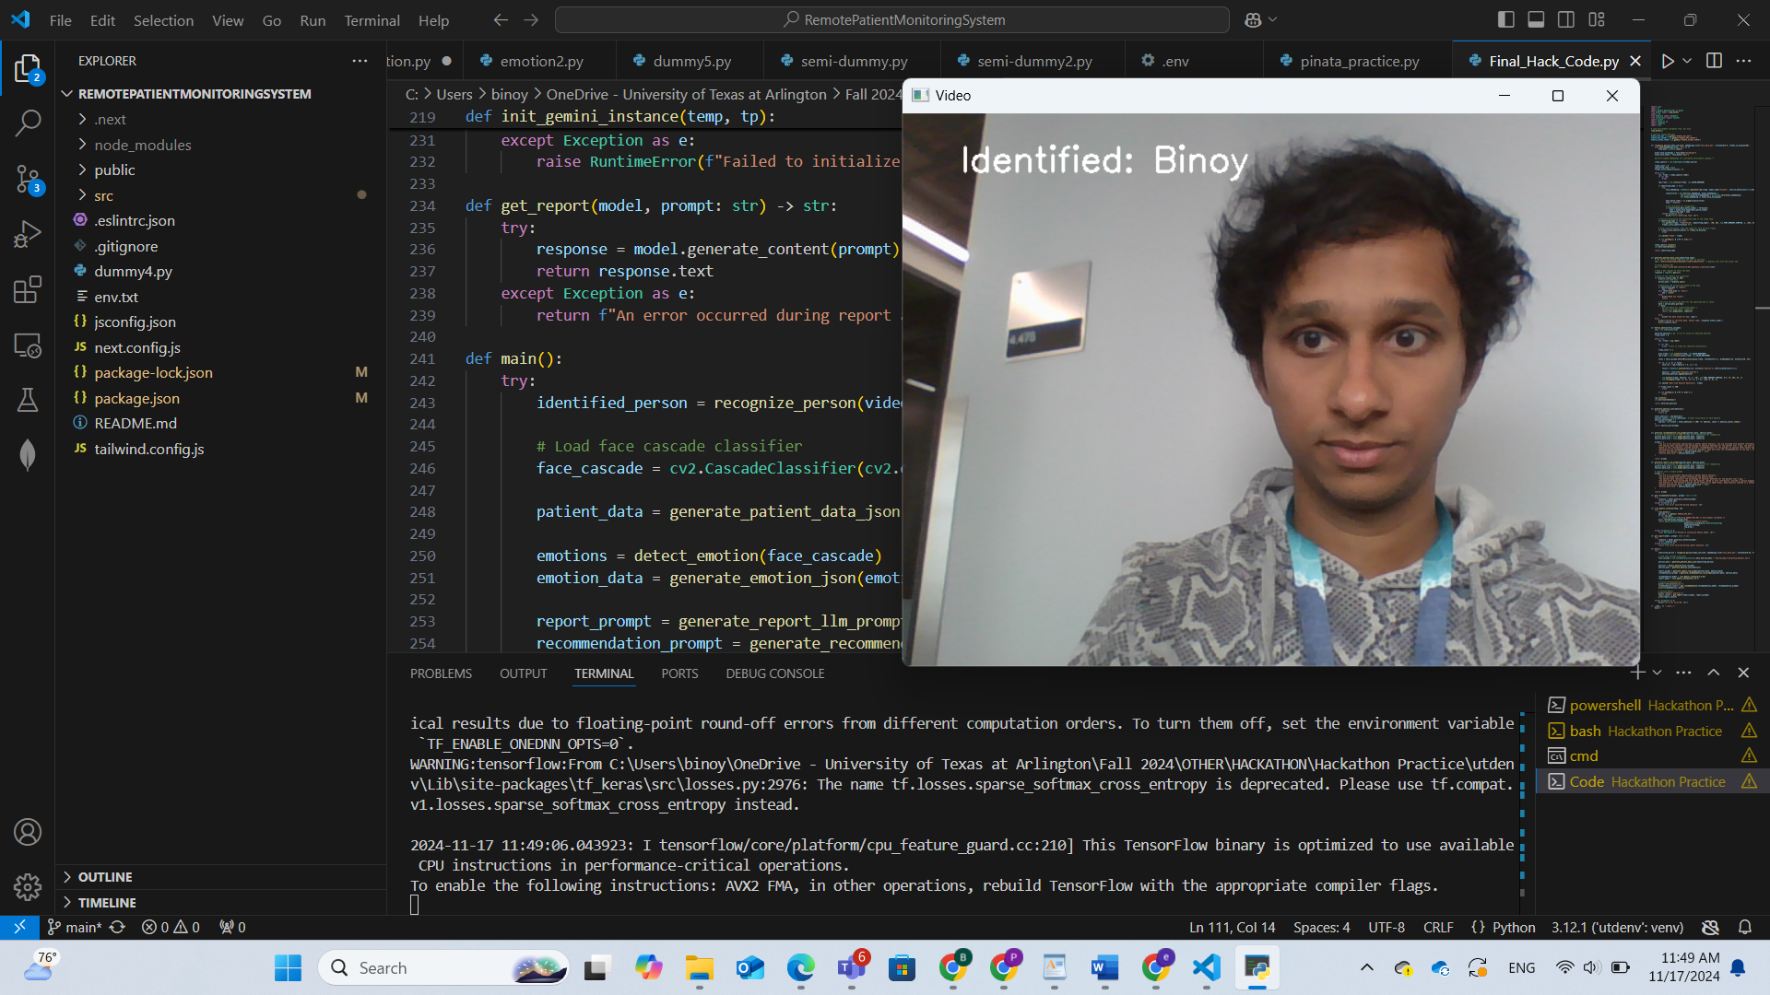Open Source Control view icon
1770x995 pixels.
(28, 179)
